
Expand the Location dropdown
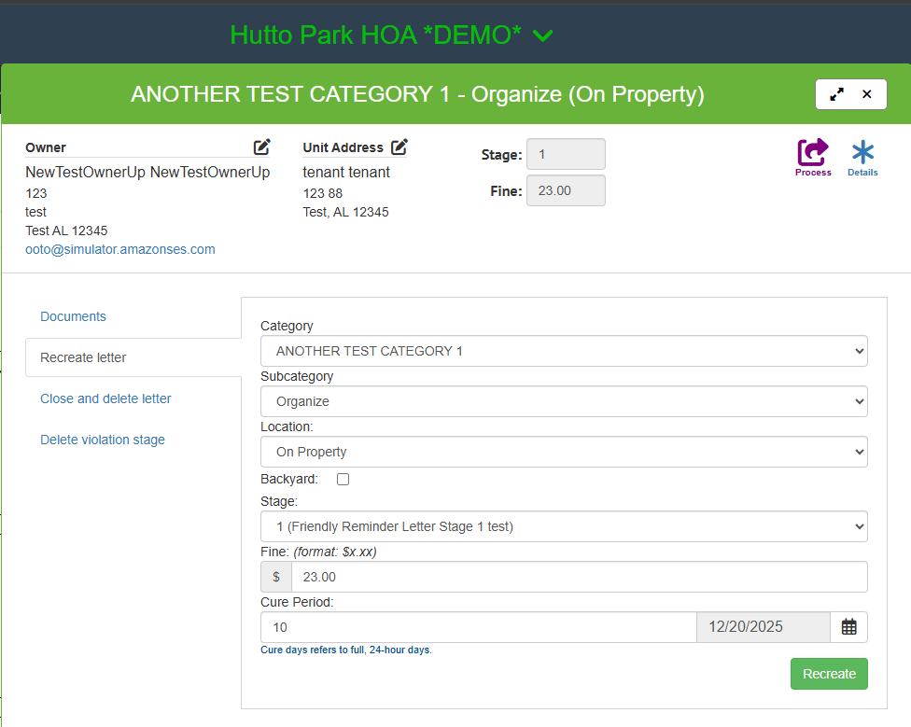click(x=564, y=452)
